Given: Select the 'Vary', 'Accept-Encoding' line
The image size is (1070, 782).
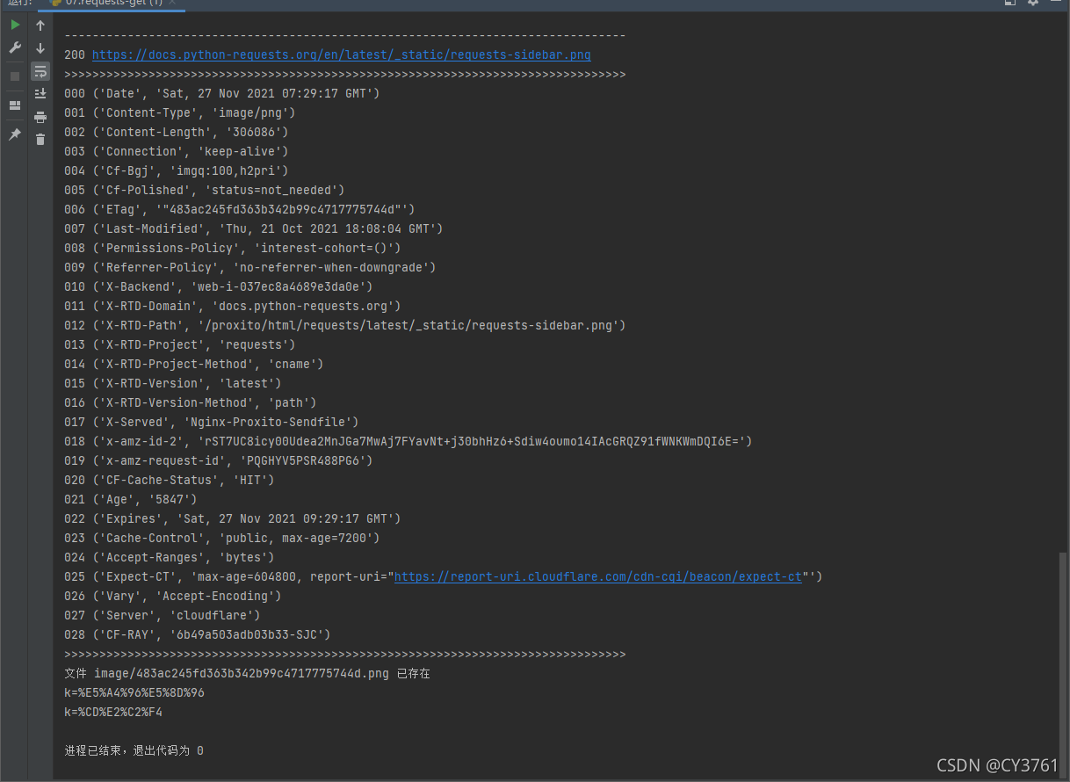Looking at the screenshot, I should (x=173, y=596).
